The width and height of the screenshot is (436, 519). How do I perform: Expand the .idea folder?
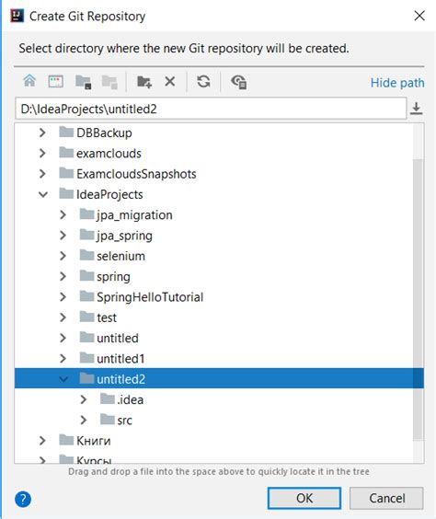coord(84,400)
